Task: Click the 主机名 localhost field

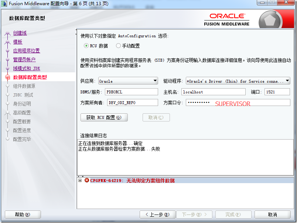Action: [x=214, y=92]
